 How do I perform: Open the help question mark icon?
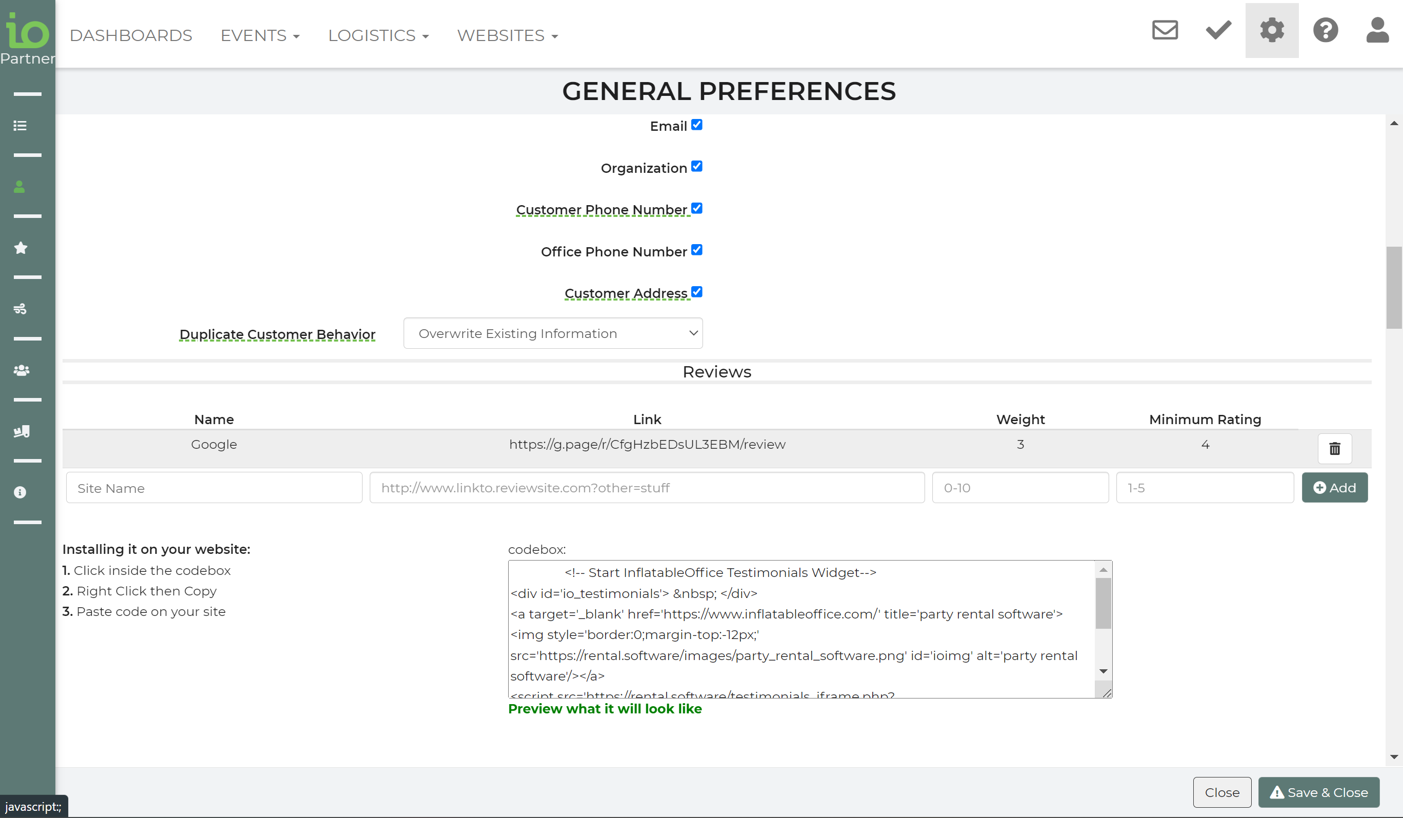point(1325,30)
